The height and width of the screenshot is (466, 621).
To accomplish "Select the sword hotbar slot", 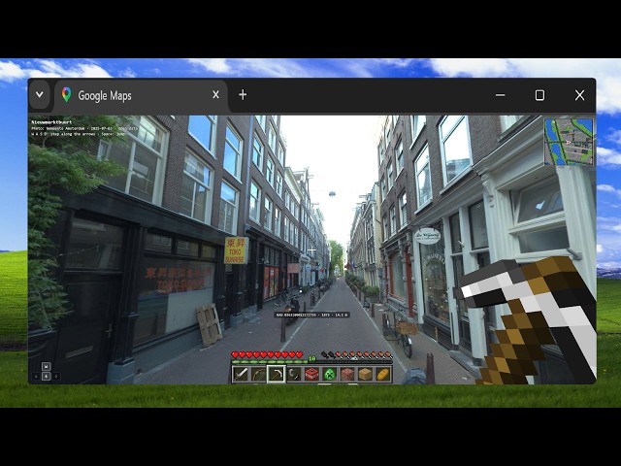I will coord(241,375).
